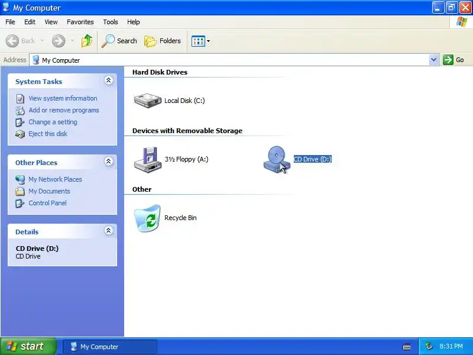Open the Favorites menu
Image resolution: width=473 pixels, height=355 pixels.
click(80, 22)
